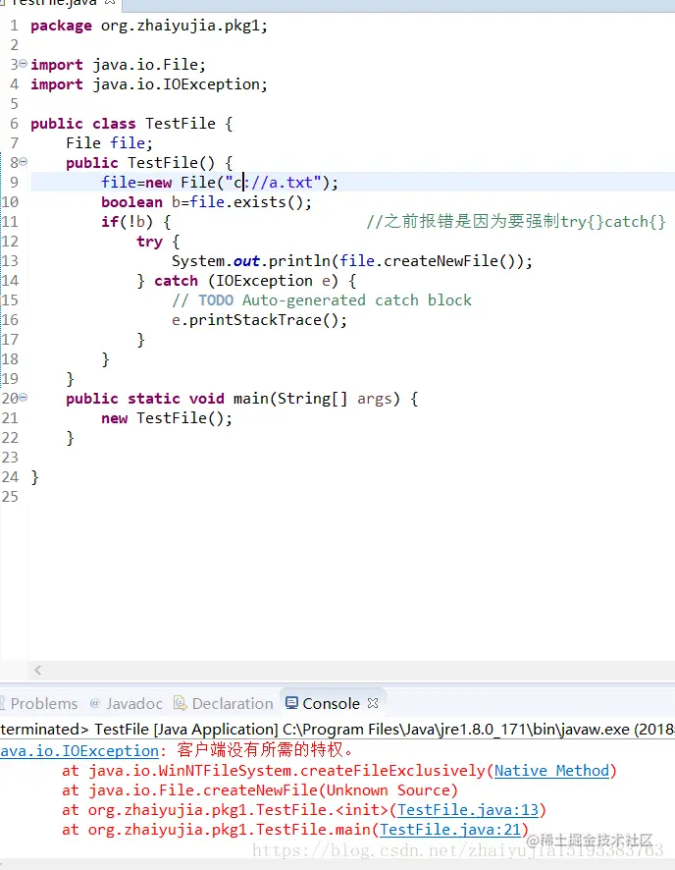The width and height of the screenshot is (675, 870).
Task: Click 'public class TestFile {' declaration
Action: pyautogui.click(x=131, y=123)
